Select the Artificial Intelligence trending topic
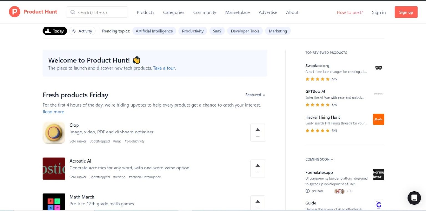Viewport: 426px width, 211px height. (154, 31)
